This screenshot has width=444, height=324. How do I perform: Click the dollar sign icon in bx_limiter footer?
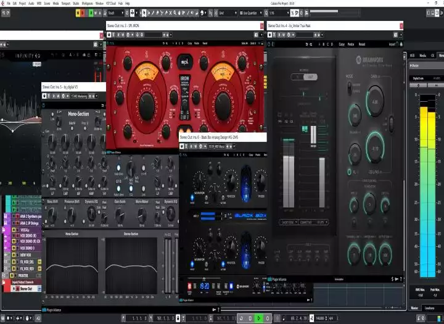pos(392,279)
